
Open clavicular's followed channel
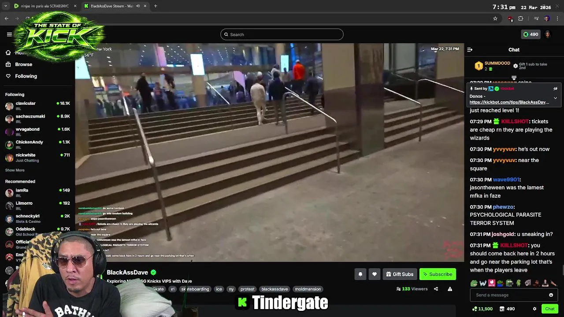37,106
